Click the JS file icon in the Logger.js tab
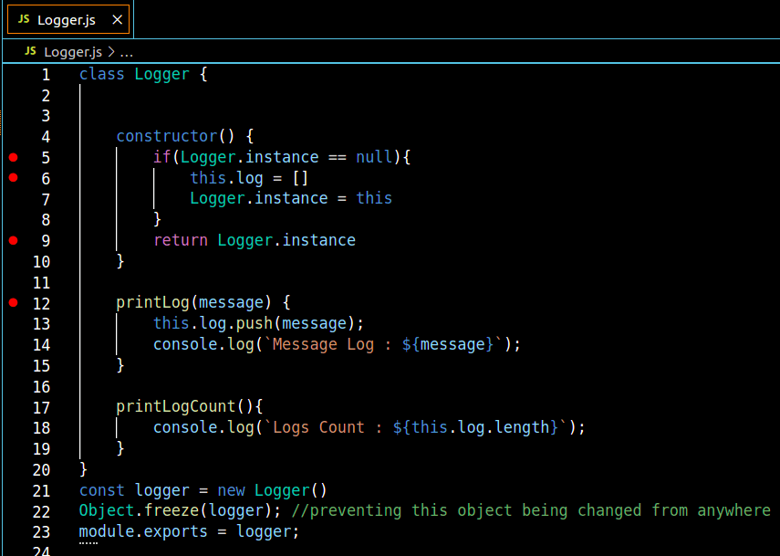Viewport: 780px width, 556px height. click(x=24, y=19)
